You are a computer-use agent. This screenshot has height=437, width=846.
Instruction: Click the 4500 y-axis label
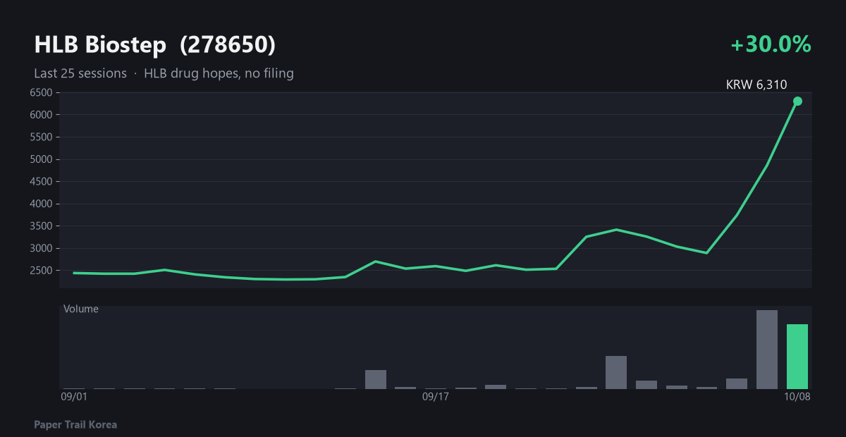(42, 182)
